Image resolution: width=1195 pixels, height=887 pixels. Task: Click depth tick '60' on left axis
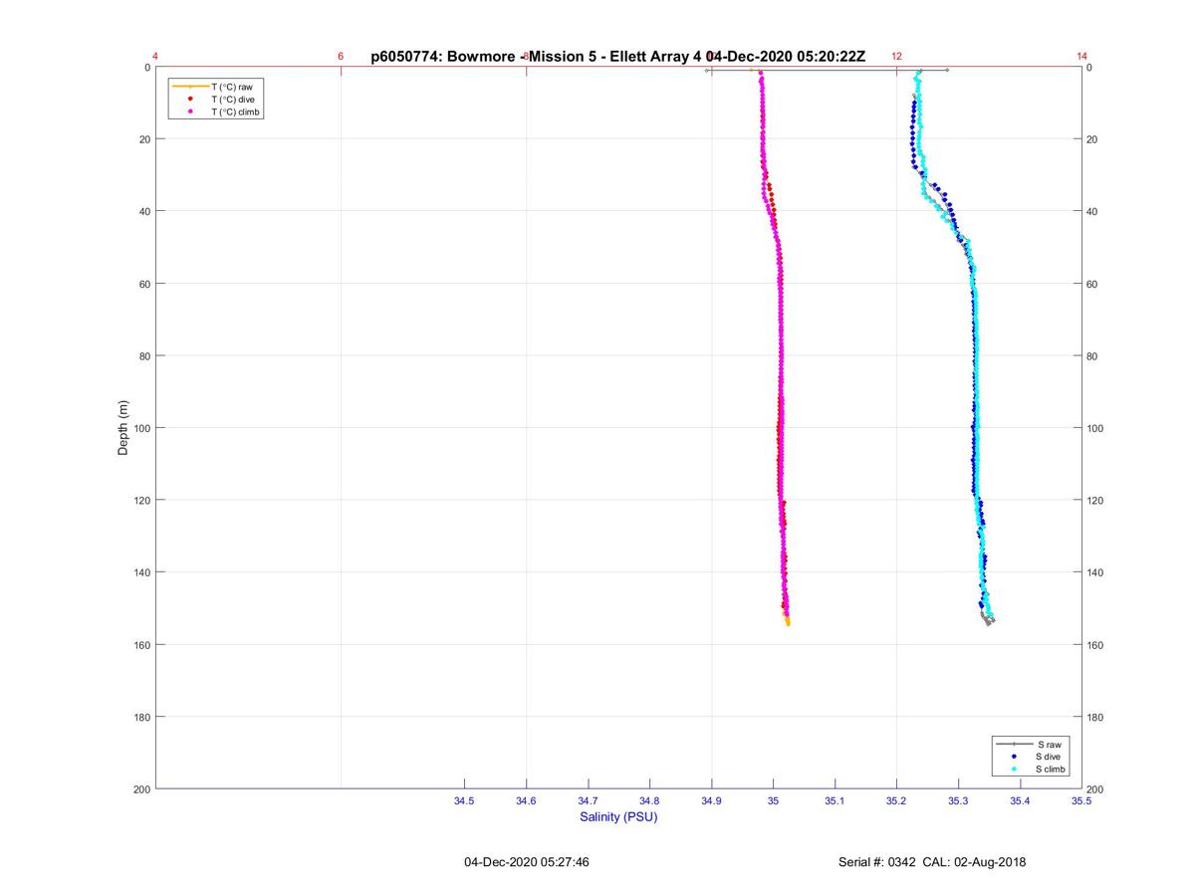tap(145, 284)
